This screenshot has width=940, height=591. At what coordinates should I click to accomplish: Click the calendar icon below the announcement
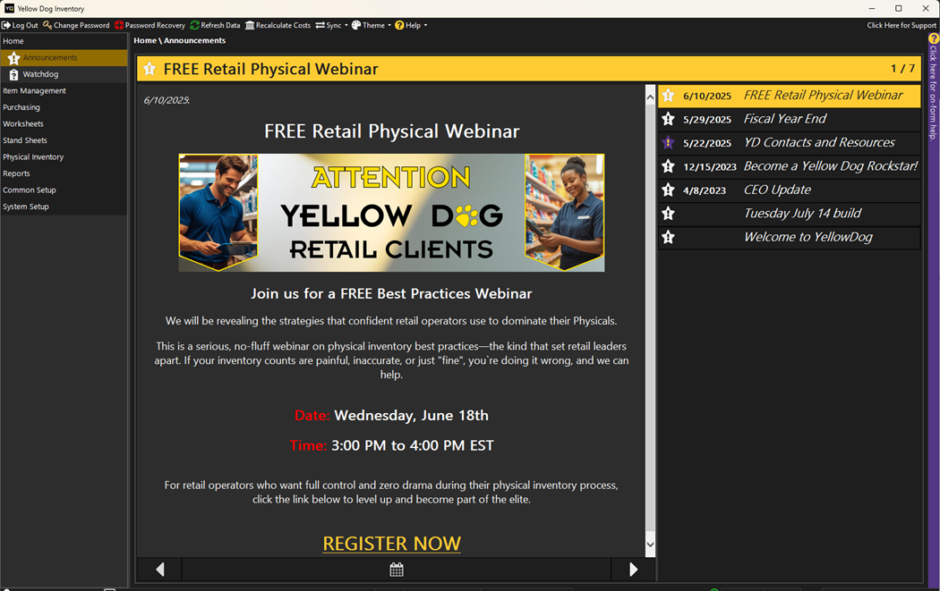click(397, 570)
